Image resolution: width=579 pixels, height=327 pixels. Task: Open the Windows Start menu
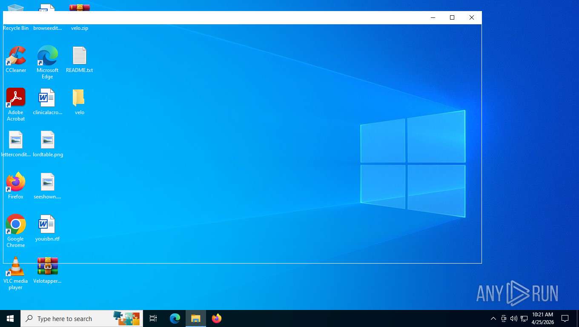click(10, 318)
